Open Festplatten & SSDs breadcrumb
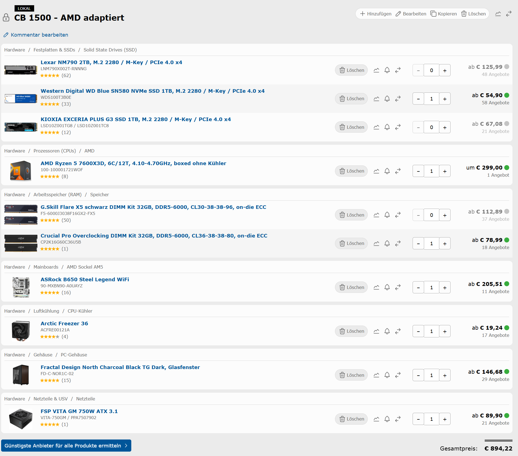 coord(54,50)
